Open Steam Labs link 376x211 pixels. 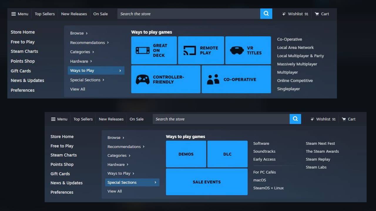coord(316,167)
